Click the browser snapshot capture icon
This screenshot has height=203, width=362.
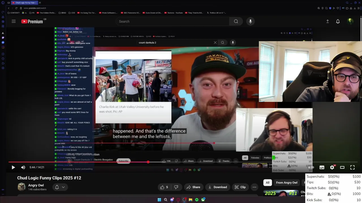click(326, 8)
